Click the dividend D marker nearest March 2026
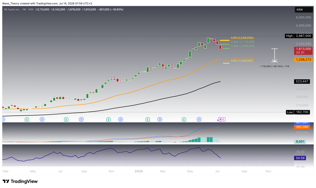The height and width of the screenshot is (188, 316). click(x=160, y=119)
